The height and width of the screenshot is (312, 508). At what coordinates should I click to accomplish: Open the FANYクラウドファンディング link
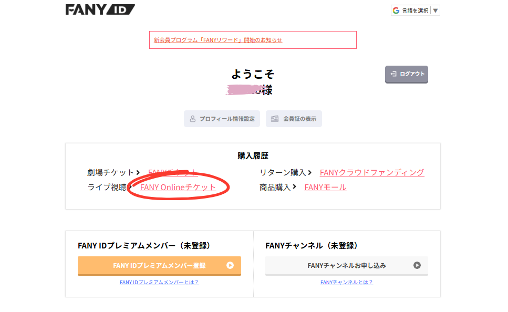(x=372, y=172)
